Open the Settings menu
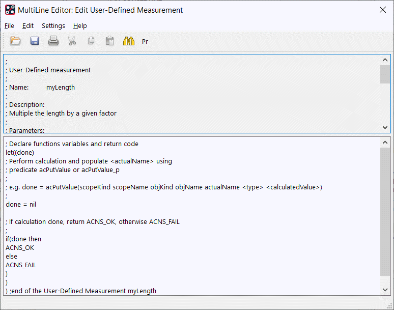Screen dimensions: 394x310 pyautogui.click(x=53, y=25)
